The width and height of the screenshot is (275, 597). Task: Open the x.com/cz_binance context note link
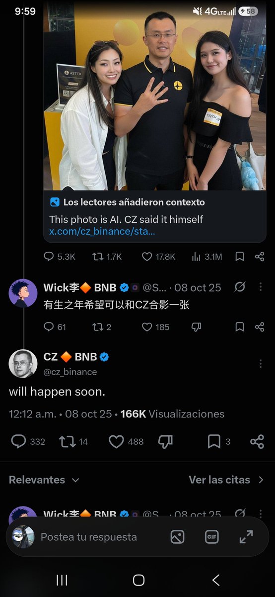(x=102, y=231)
